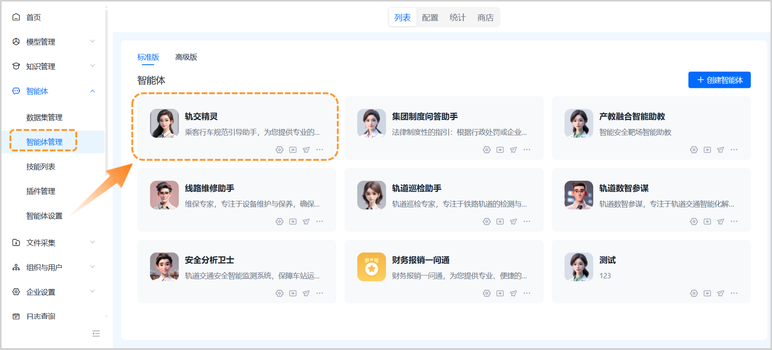Expand the 企业设置 sidebar section

[x=92, y=291]
